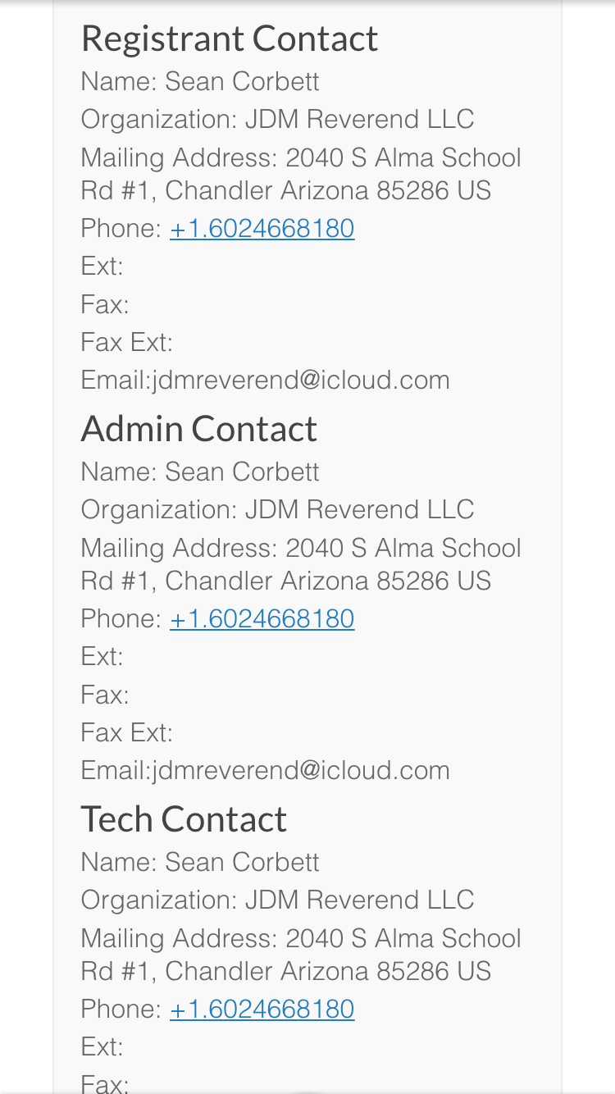This screenshot has width=615, height=1094.
Task: Select the Admin Contact heading
Action: tap(198, 429)
